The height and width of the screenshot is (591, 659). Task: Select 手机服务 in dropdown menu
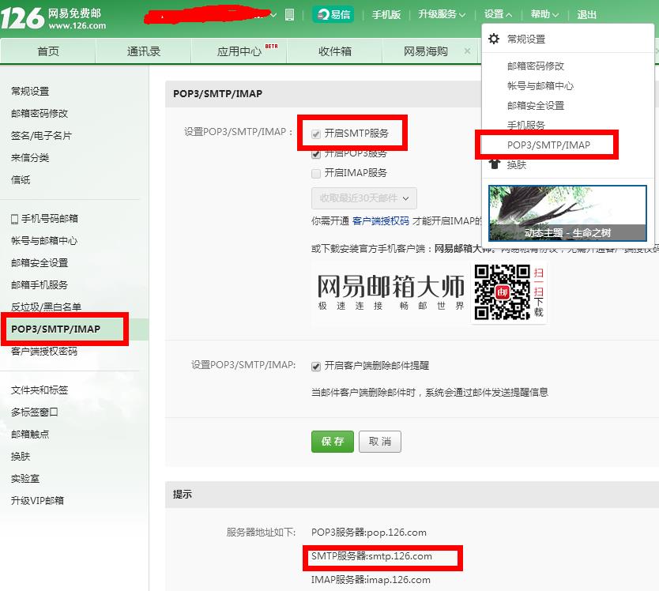tap(525, 125)
